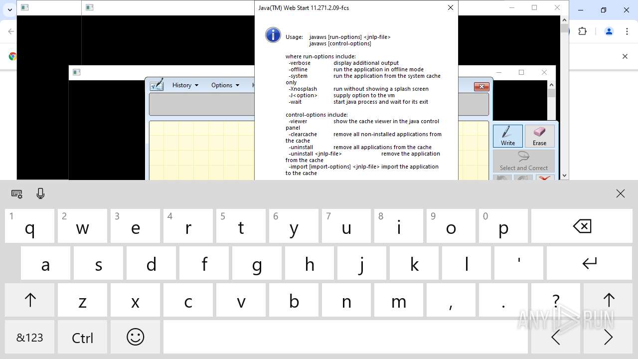This screenshot has width=638, height=359.
Task: Tap the comma key
Action: click(451, 300)
